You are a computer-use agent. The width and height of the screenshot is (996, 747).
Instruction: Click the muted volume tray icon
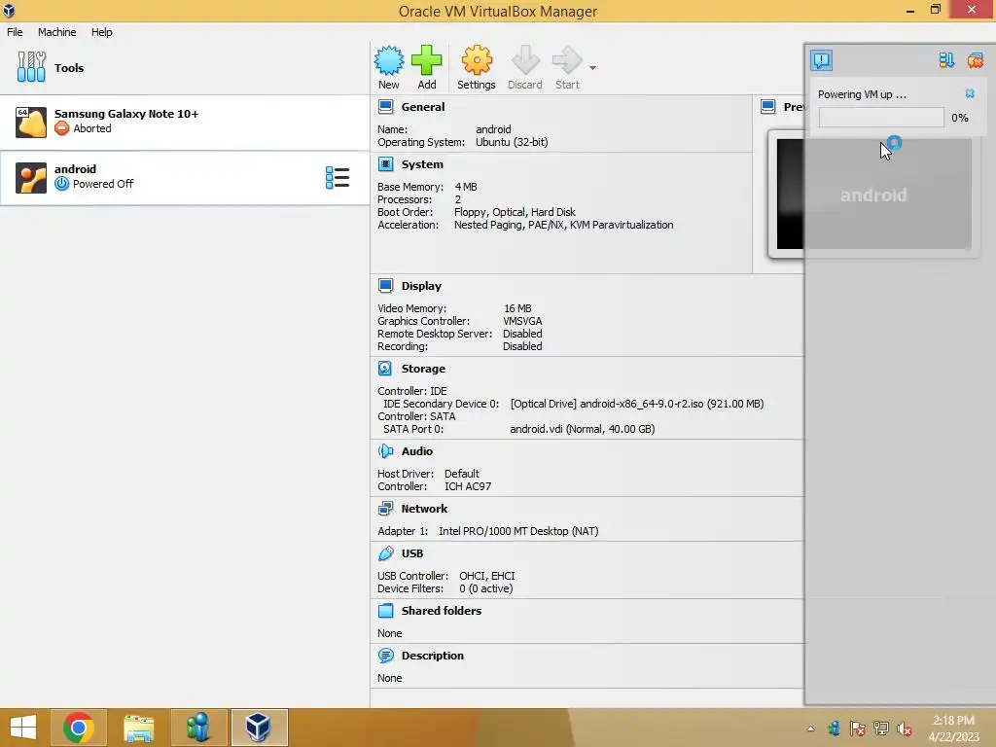pyautogui.click(x=904, y=729)
